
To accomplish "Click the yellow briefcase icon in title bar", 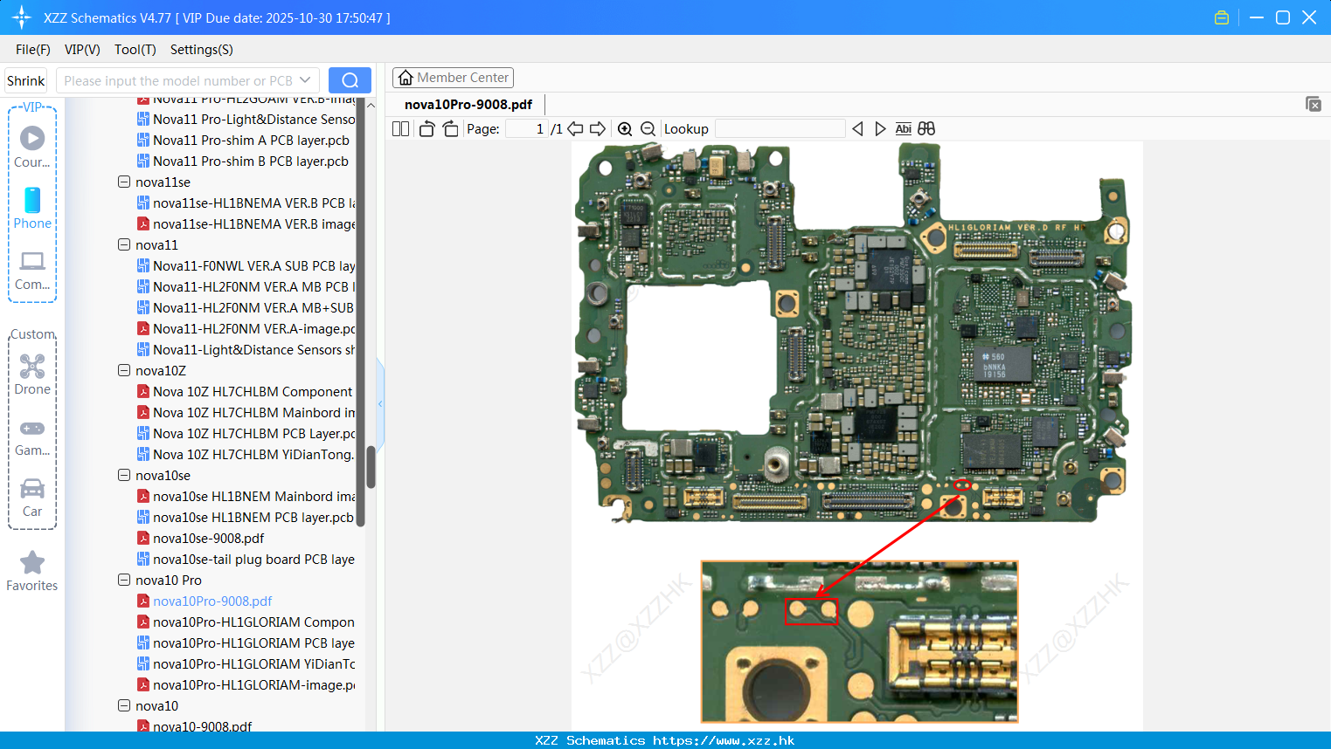I will pyautogui.click(x=1222, y=17).
